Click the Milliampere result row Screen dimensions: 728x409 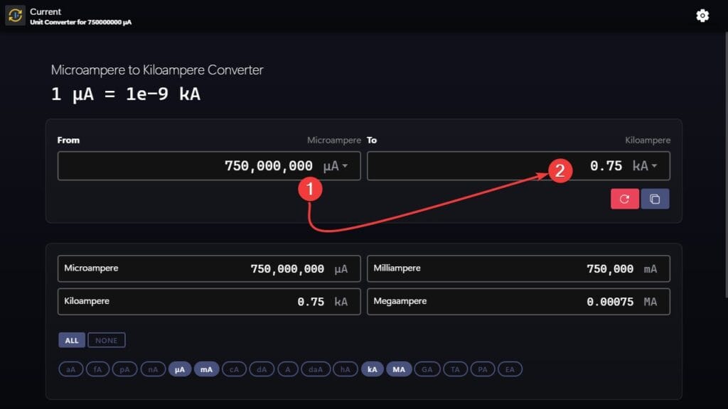point(518,268)
